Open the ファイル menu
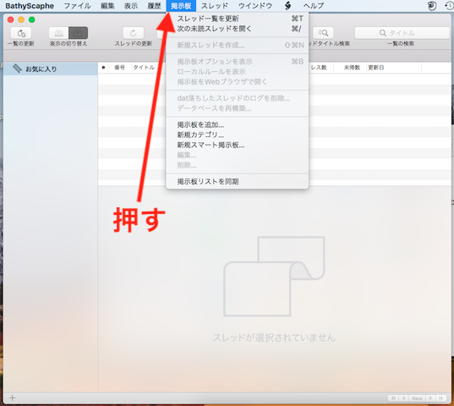This screenshot has width=454, height=406. [x=77, y=6]
